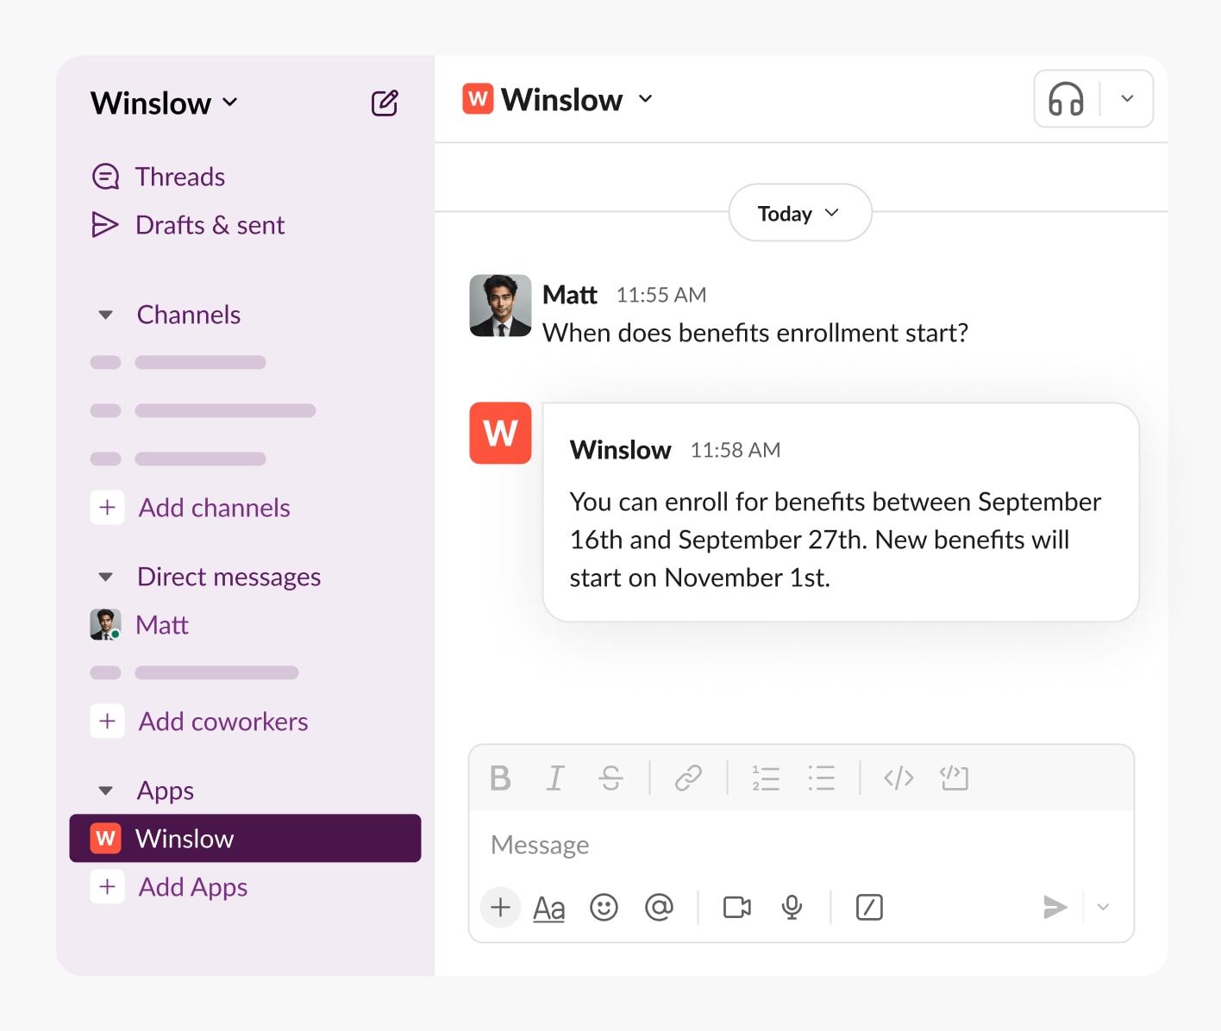
Task: Open the Today date dropdown
Action: pyautogui.click(x=800, y=213)
